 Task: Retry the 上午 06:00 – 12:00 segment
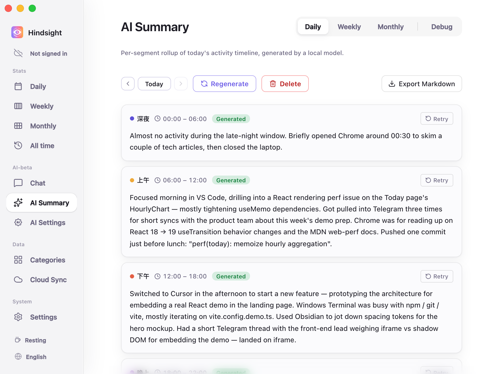pos(437,180)
